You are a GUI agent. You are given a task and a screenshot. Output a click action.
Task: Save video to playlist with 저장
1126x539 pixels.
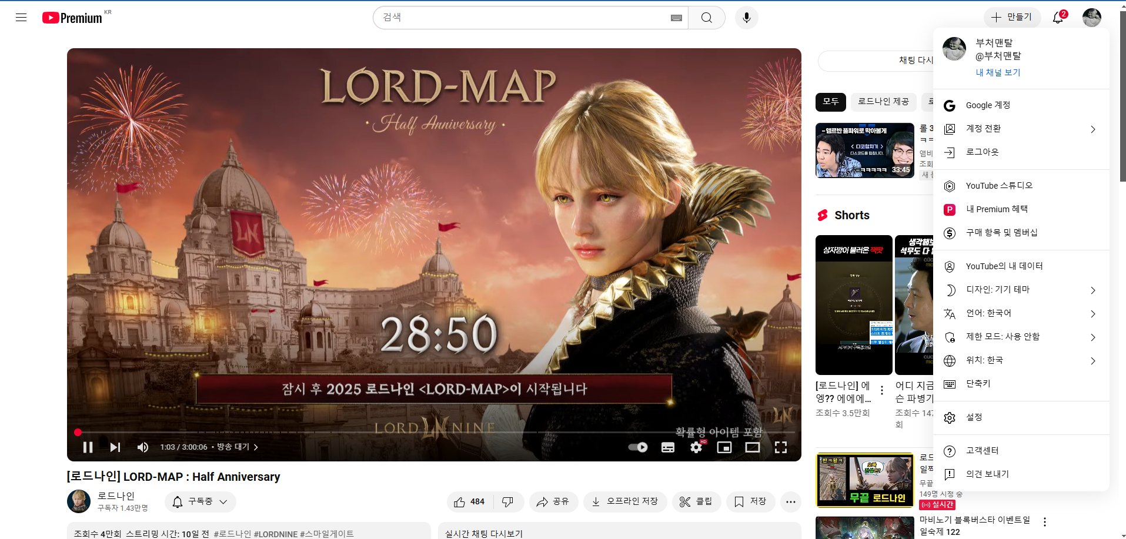tap(751, 501)
